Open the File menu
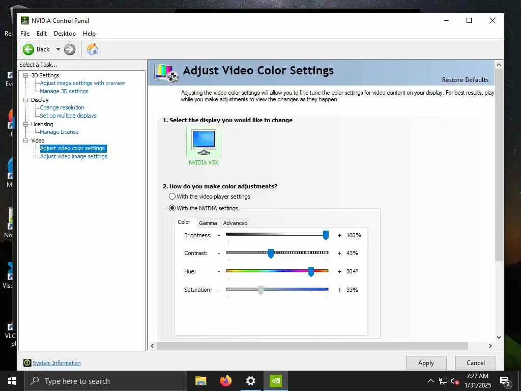This screenshot has width=521, height=391. click(x=25, y=34)
